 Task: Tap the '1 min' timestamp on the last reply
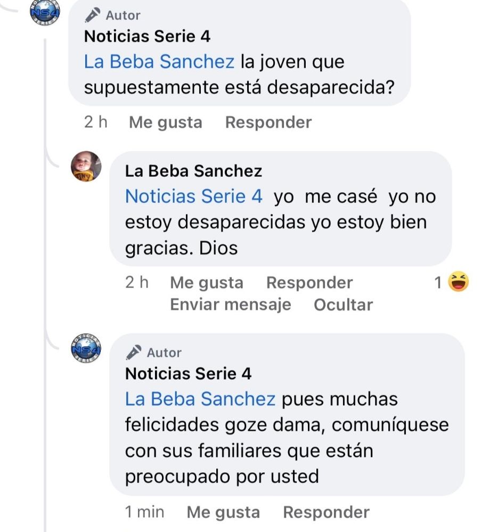[144, 512]
